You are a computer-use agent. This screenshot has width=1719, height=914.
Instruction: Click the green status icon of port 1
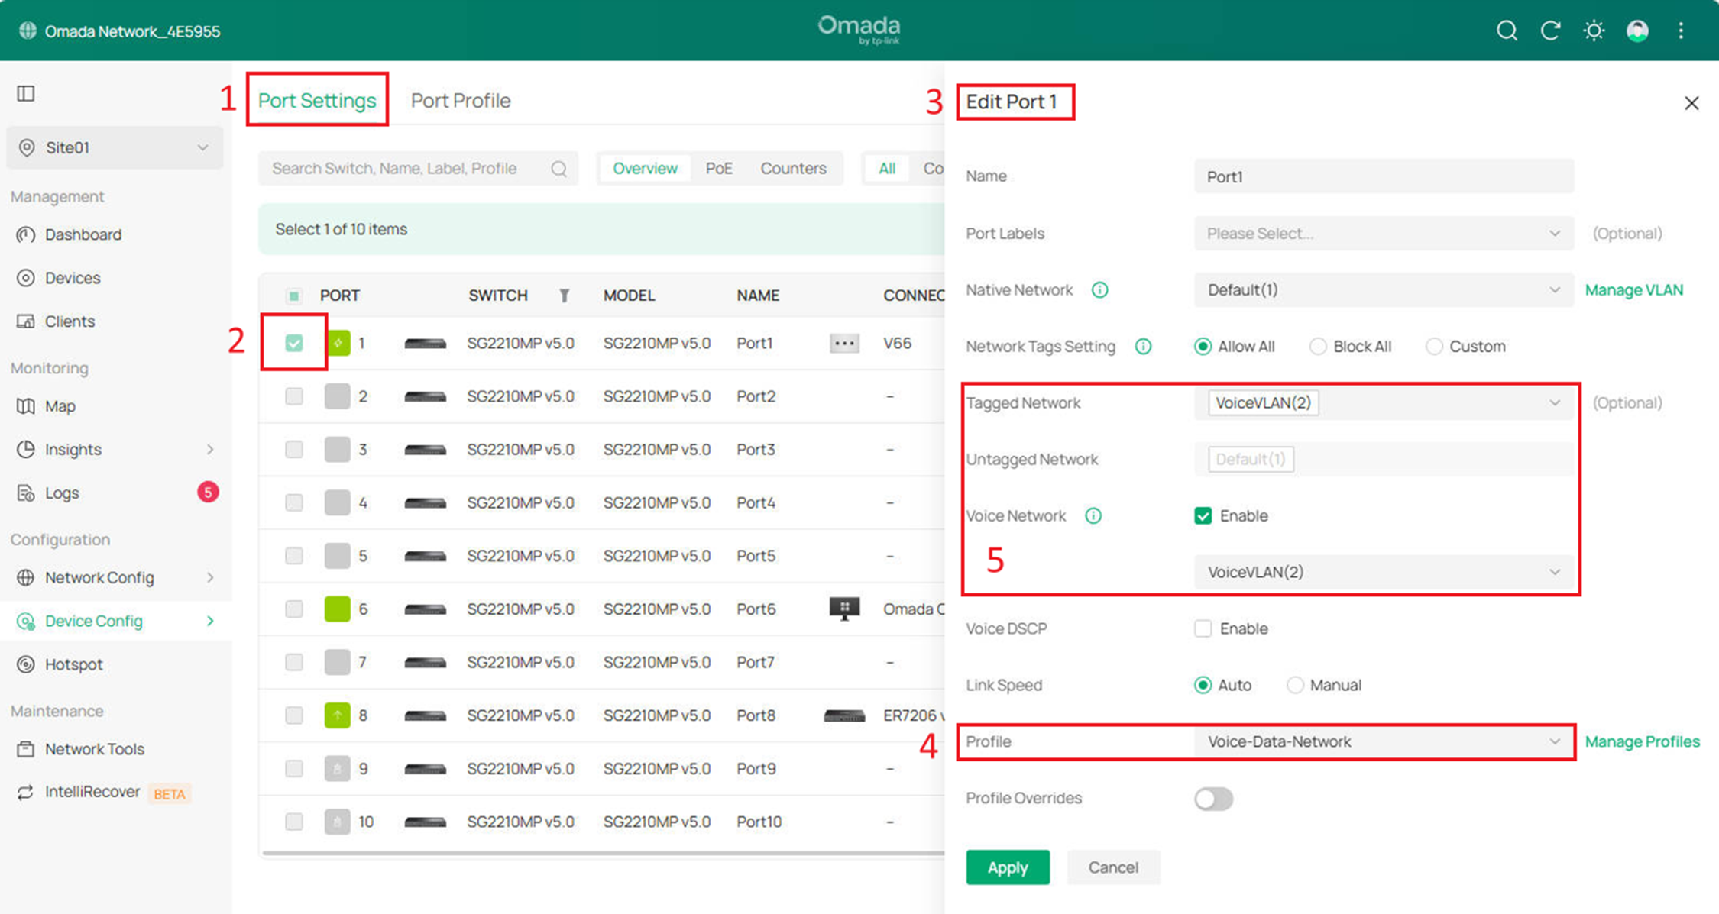pos(338,344)
